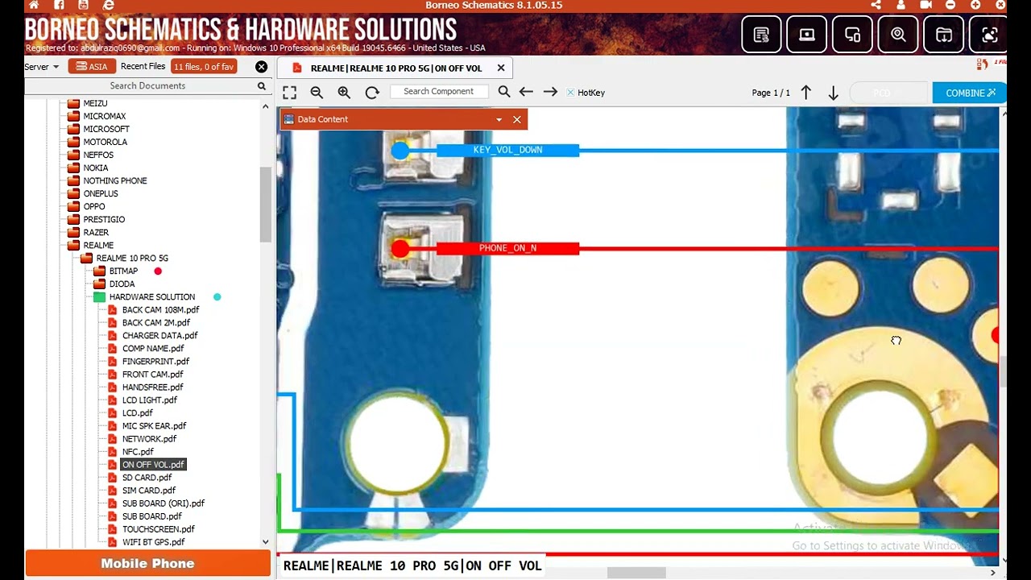Open CHARGER DATA.pdf
The width and height of the screenshot is (1031, 580).
coord(159,335)
